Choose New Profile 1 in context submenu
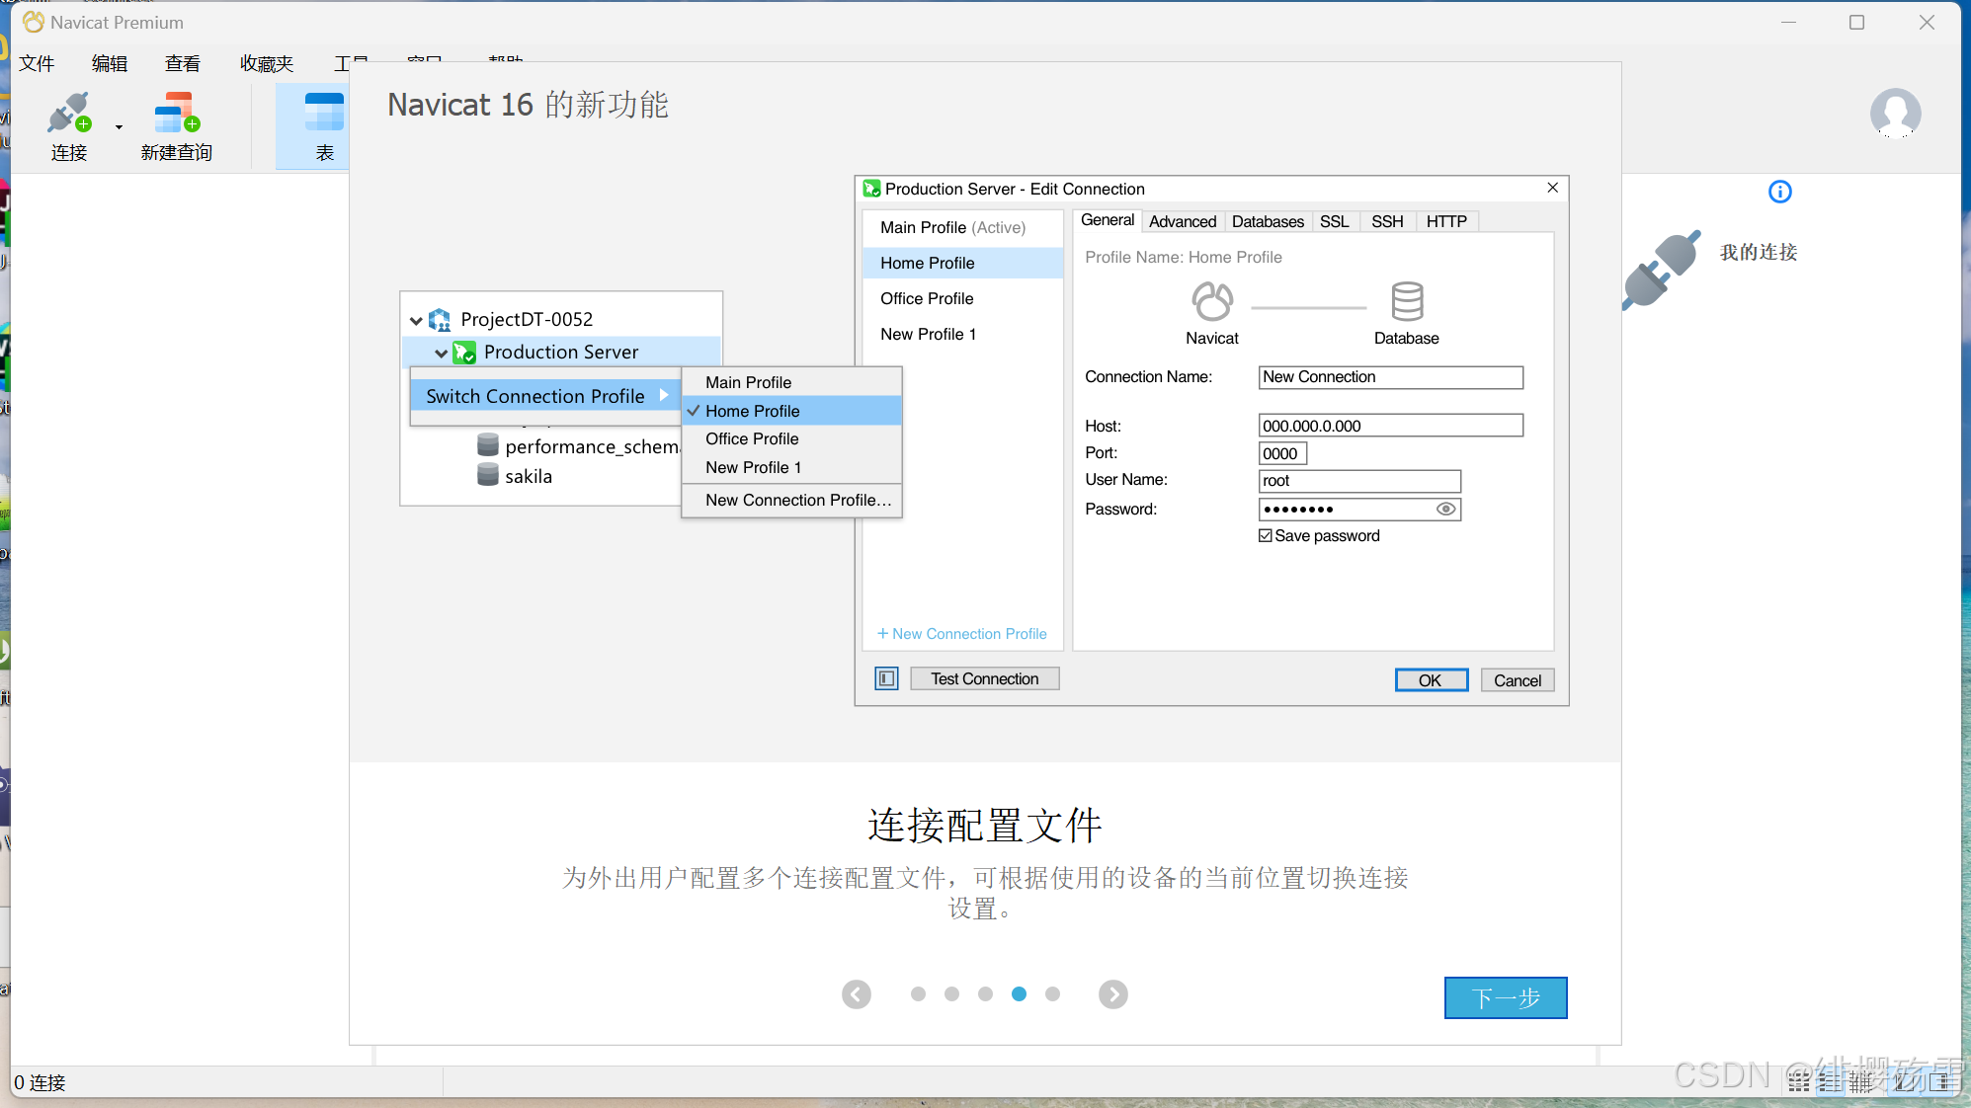This screenshot has width=1971, height=1108. click(791, 467)
